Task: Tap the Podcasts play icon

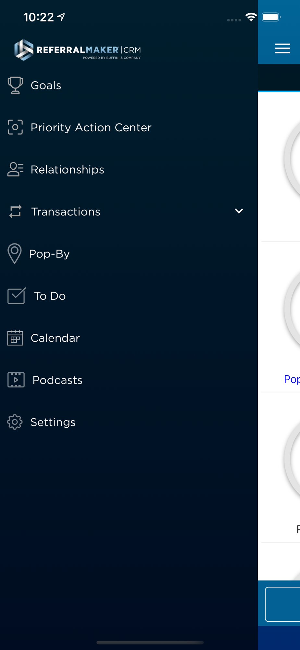Action: pos(16,380)
